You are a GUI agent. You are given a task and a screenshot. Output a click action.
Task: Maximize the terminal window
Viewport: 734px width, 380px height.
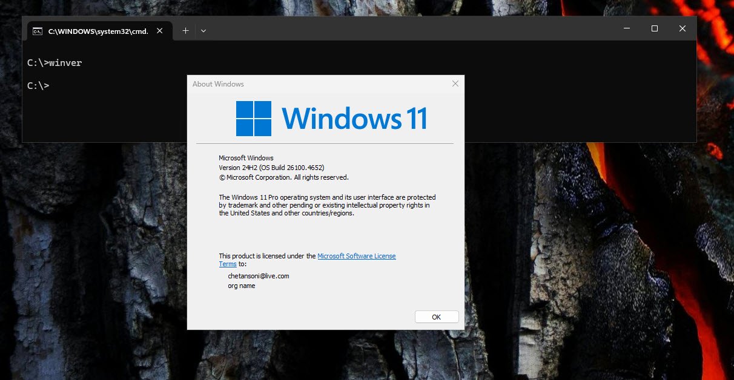tap(655, 28)
